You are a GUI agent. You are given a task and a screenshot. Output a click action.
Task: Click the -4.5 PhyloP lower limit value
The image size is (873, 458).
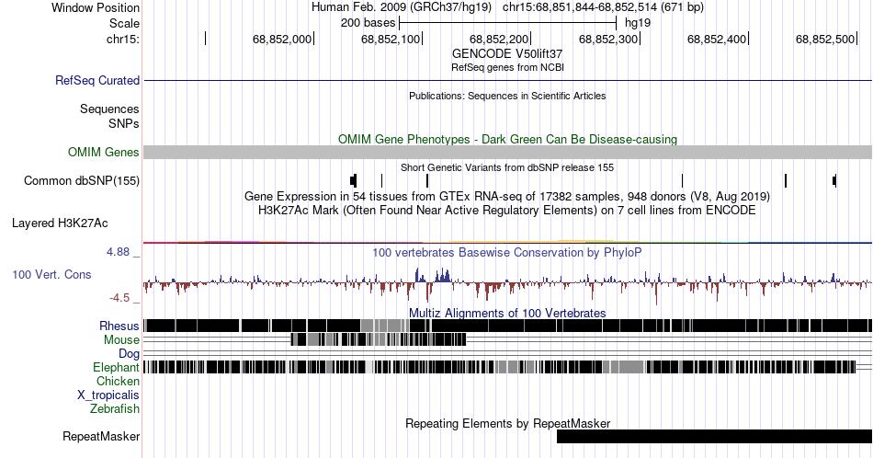119,298
